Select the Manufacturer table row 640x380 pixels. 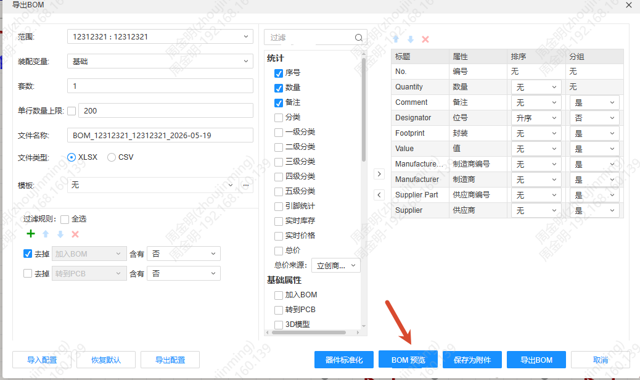click(x=507, y=179)
